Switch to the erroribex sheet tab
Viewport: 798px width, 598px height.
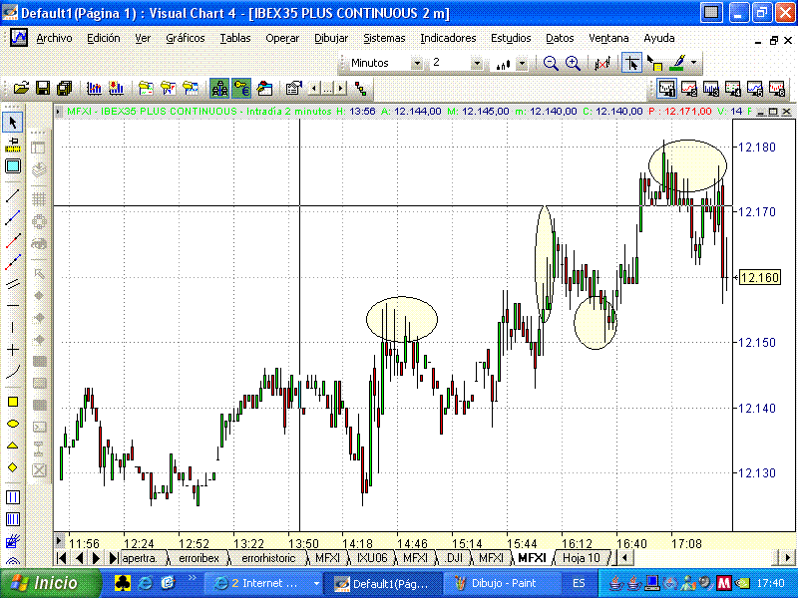pos(199,558)
